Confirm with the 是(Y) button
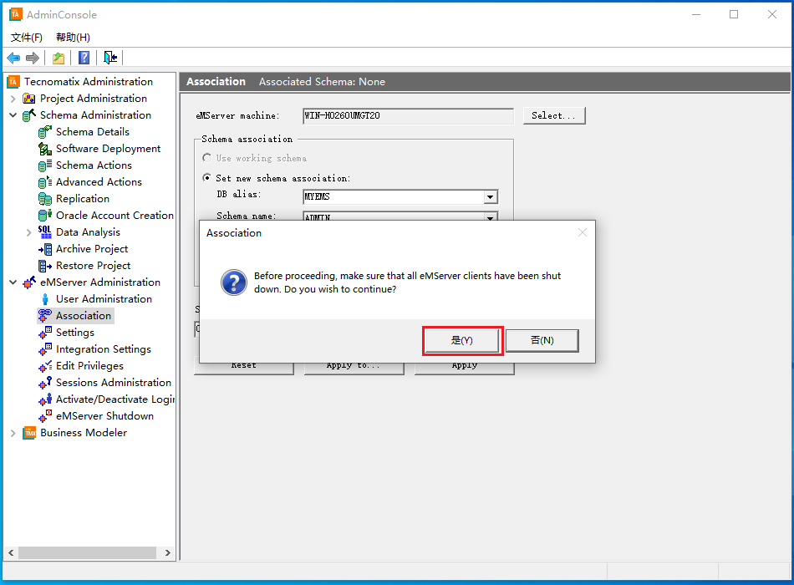The image size is (794, 585). [462, 340]
